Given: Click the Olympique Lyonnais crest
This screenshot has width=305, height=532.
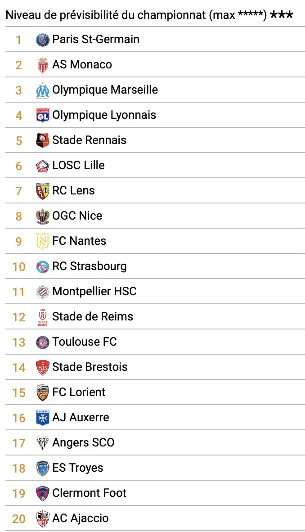Looking at the screenshot, I should (42, 115).
